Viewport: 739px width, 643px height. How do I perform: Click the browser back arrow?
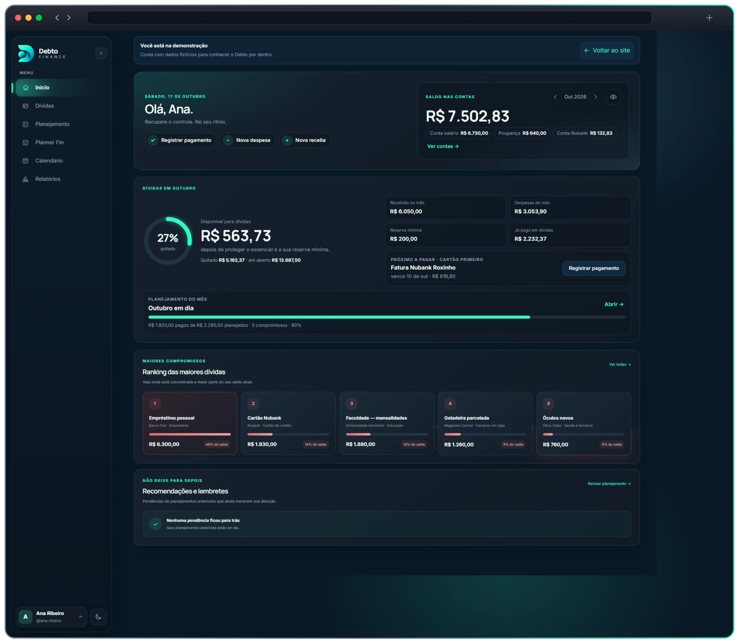pos(57,18)
